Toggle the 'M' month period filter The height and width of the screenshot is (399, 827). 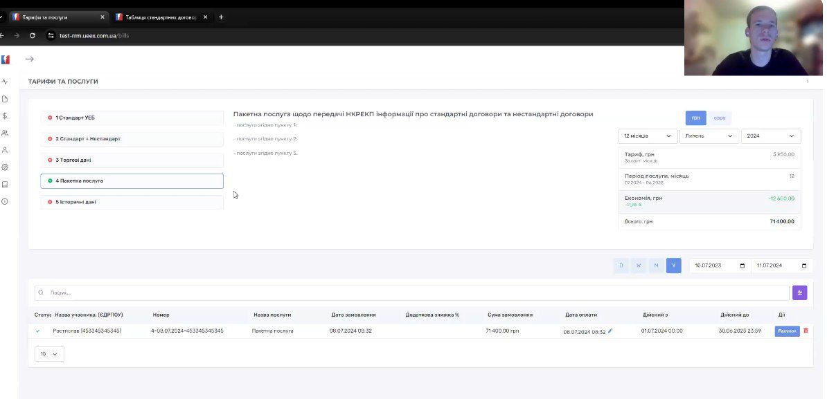point(656,266)
